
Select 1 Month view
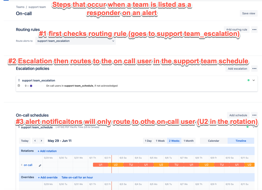[x=188, y=141]
